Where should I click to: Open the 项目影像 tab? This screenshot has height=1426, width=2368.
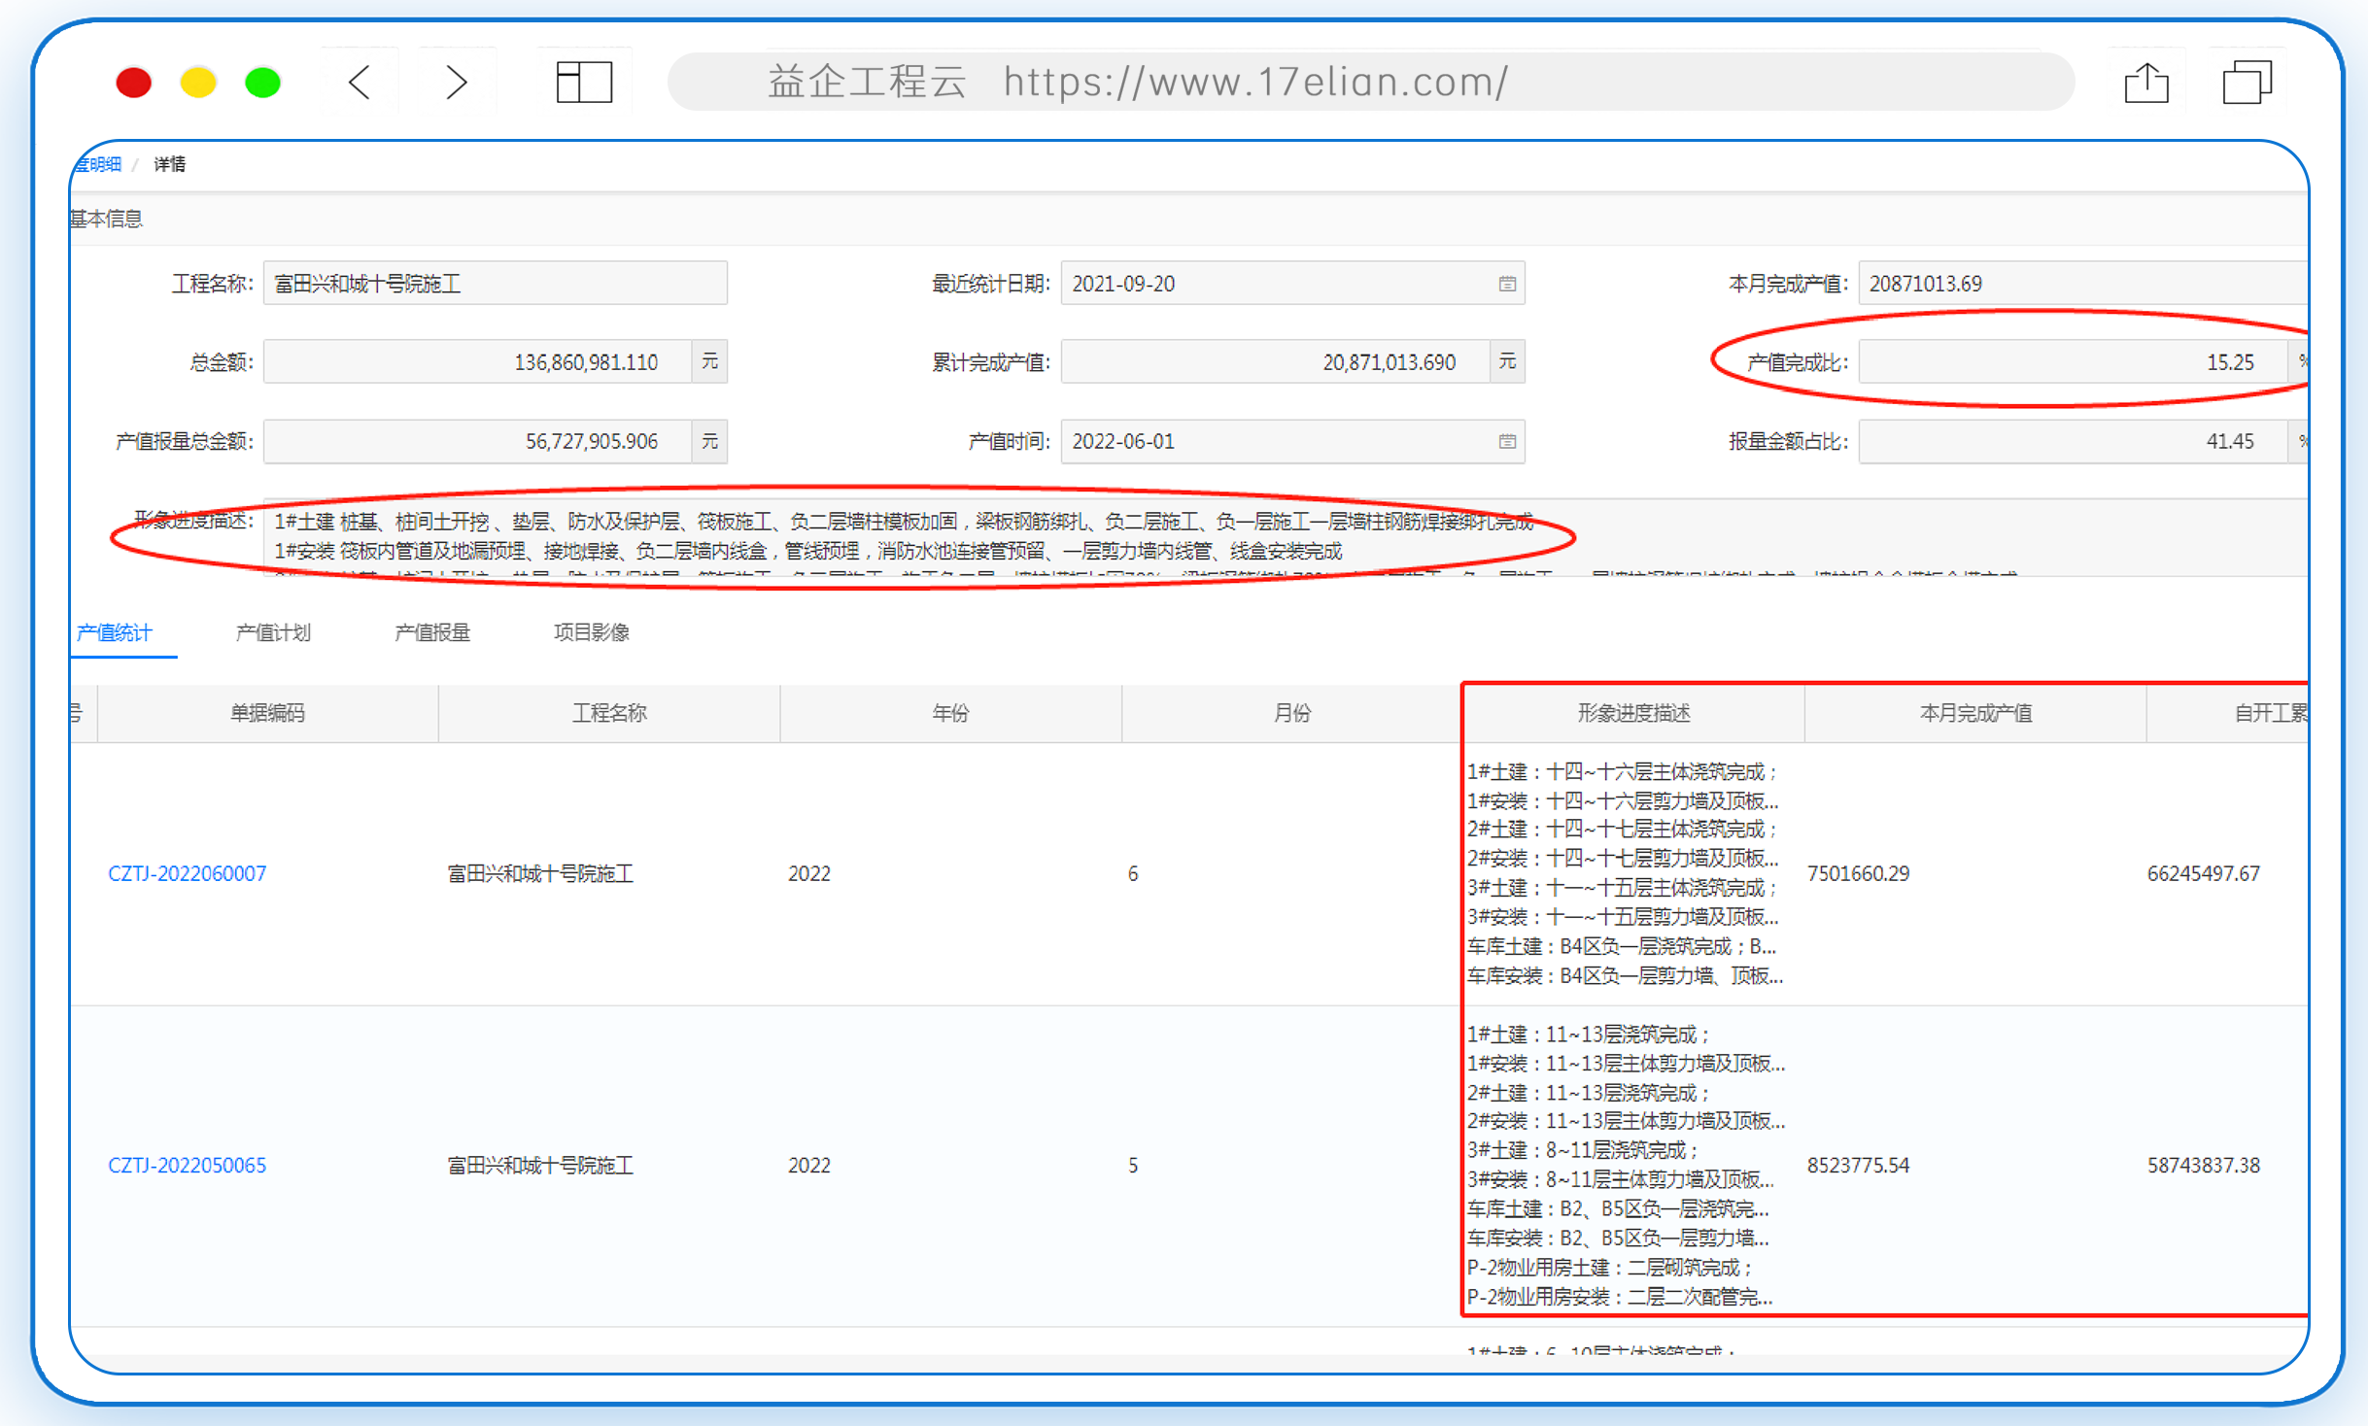592,632
